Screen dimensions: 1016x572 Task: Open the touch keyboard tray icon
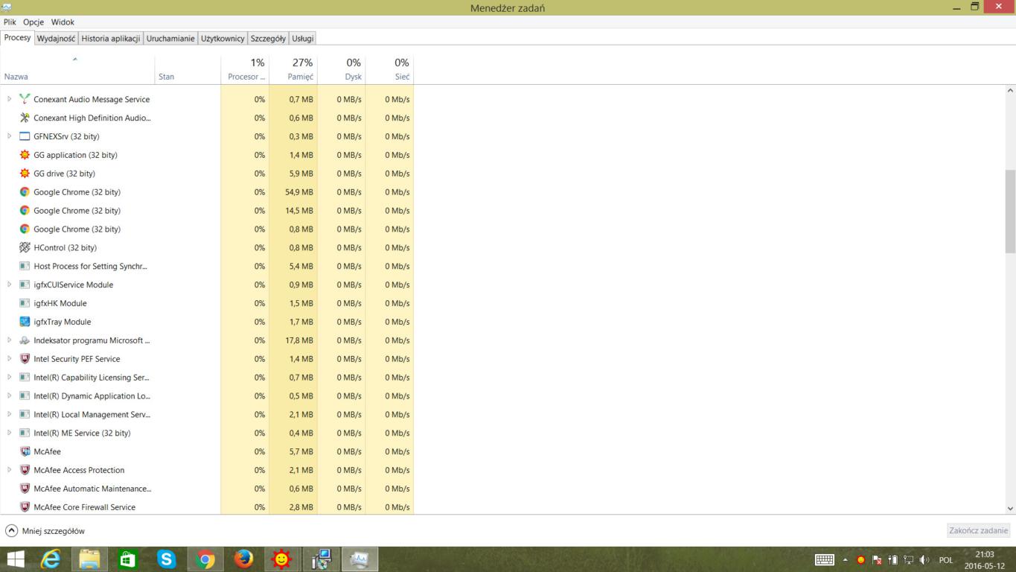point(824,560)
